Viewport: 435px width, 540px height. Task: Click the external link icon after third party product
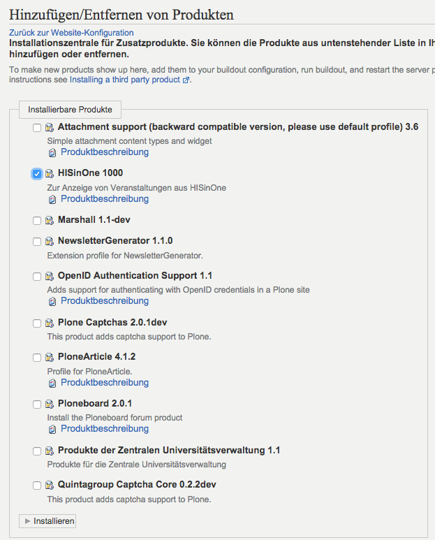186,80
